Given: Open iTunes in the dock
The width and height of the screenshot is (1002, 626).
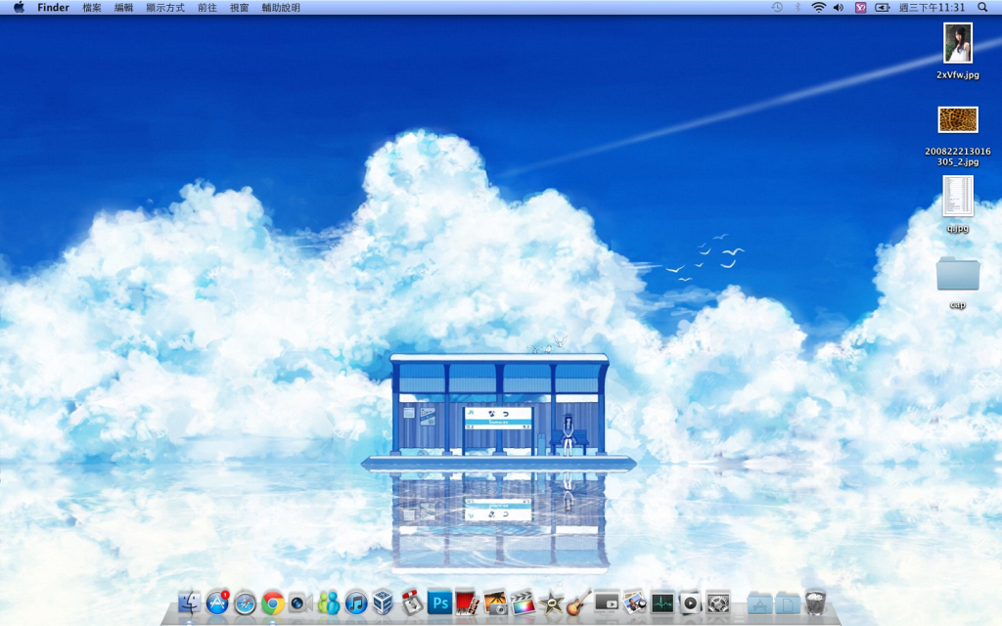Looking at the screenshot, I should (x=356, y=604).
